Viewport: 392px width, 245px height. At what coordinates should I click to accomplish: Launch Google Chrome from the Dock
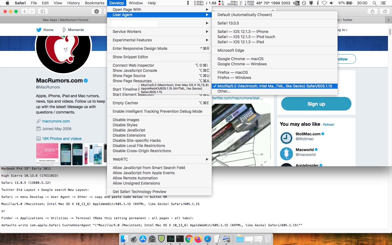189,239
